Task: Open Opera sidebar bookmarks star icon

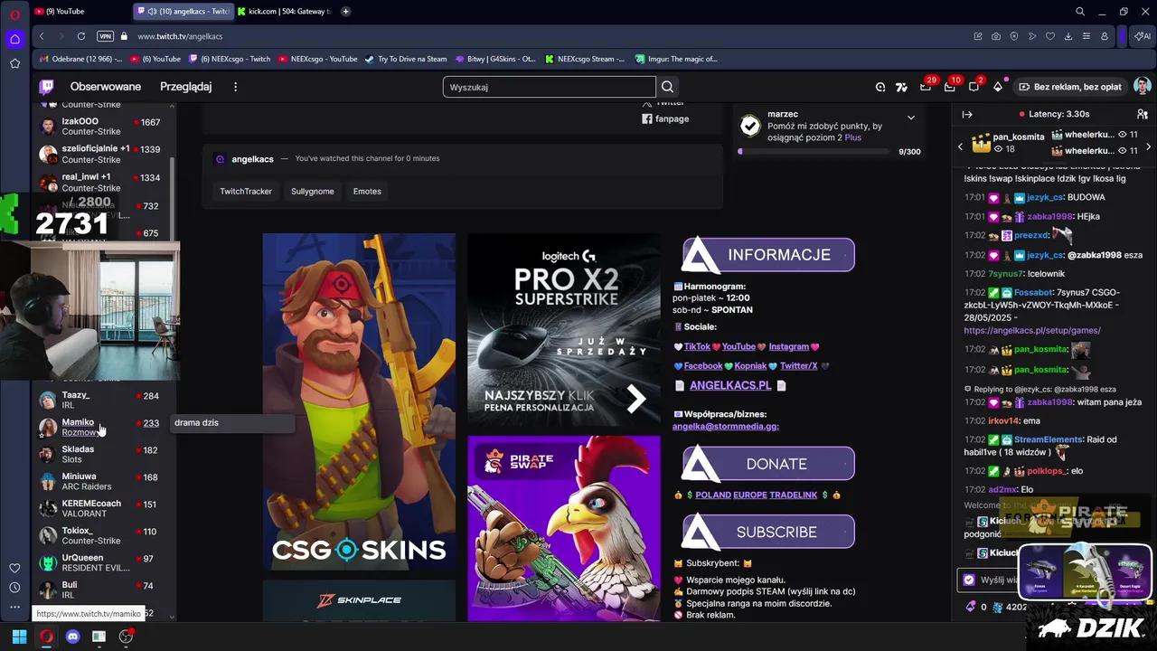Action: [x=14, y=63]
